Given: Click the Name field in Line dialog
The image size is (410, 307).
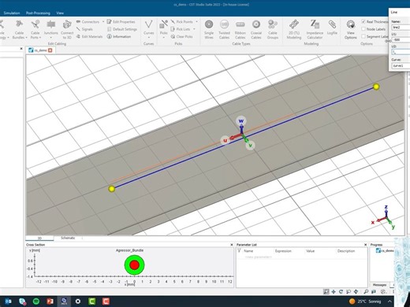Looking at the screenshot, I should pos(401,28).
